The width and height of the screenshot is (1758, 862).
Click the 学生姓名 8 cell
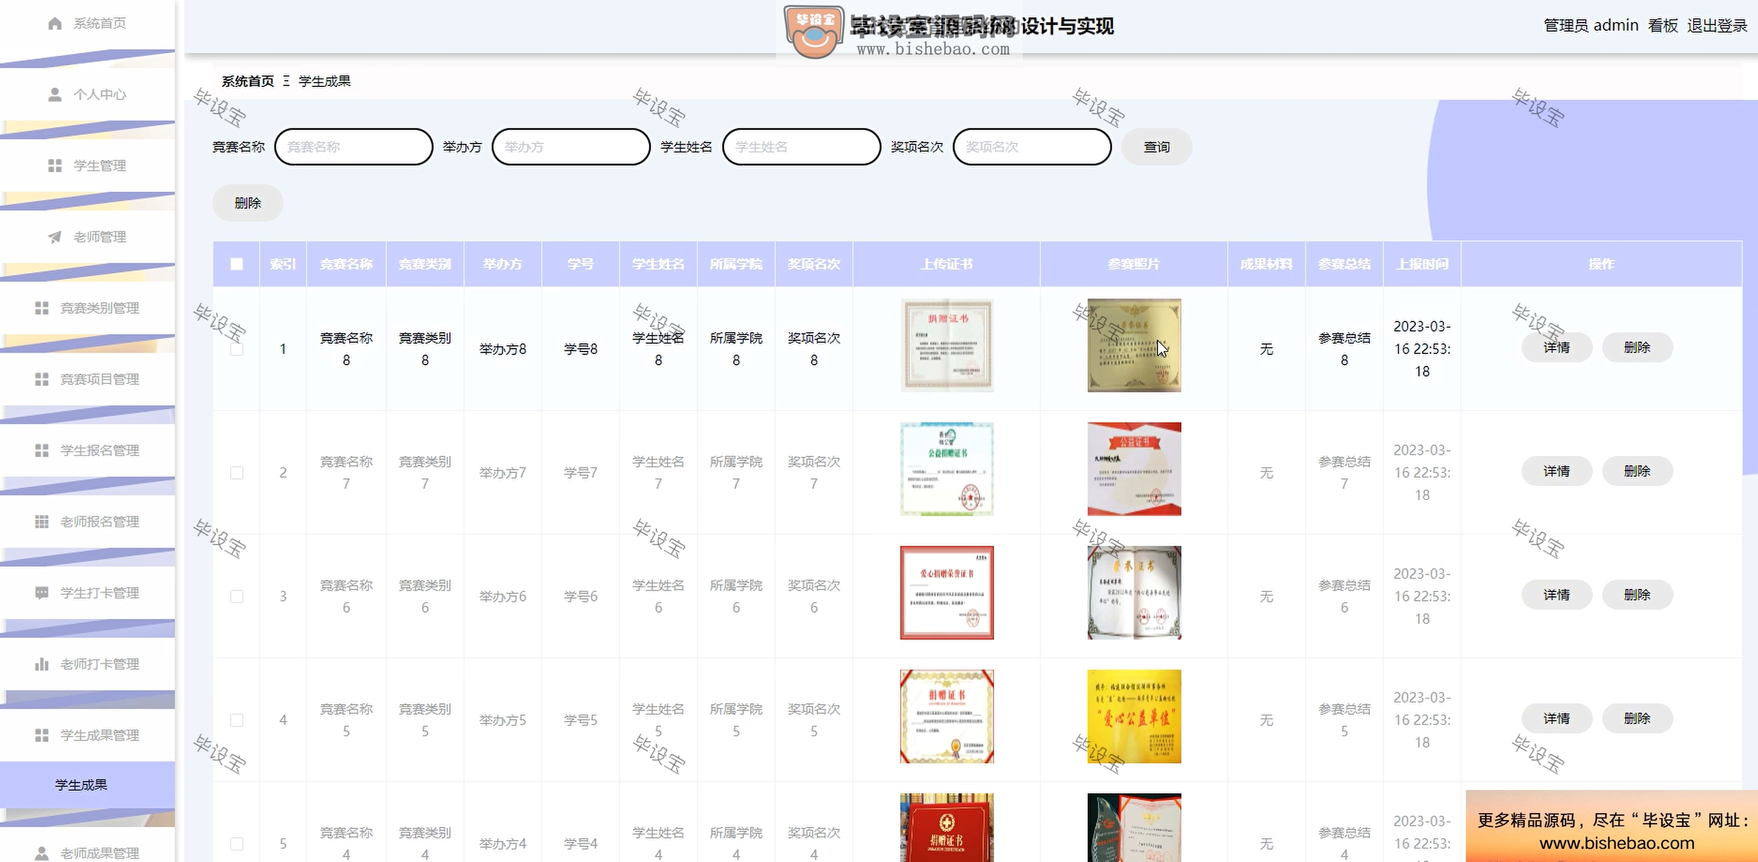[x=658, y=349]
